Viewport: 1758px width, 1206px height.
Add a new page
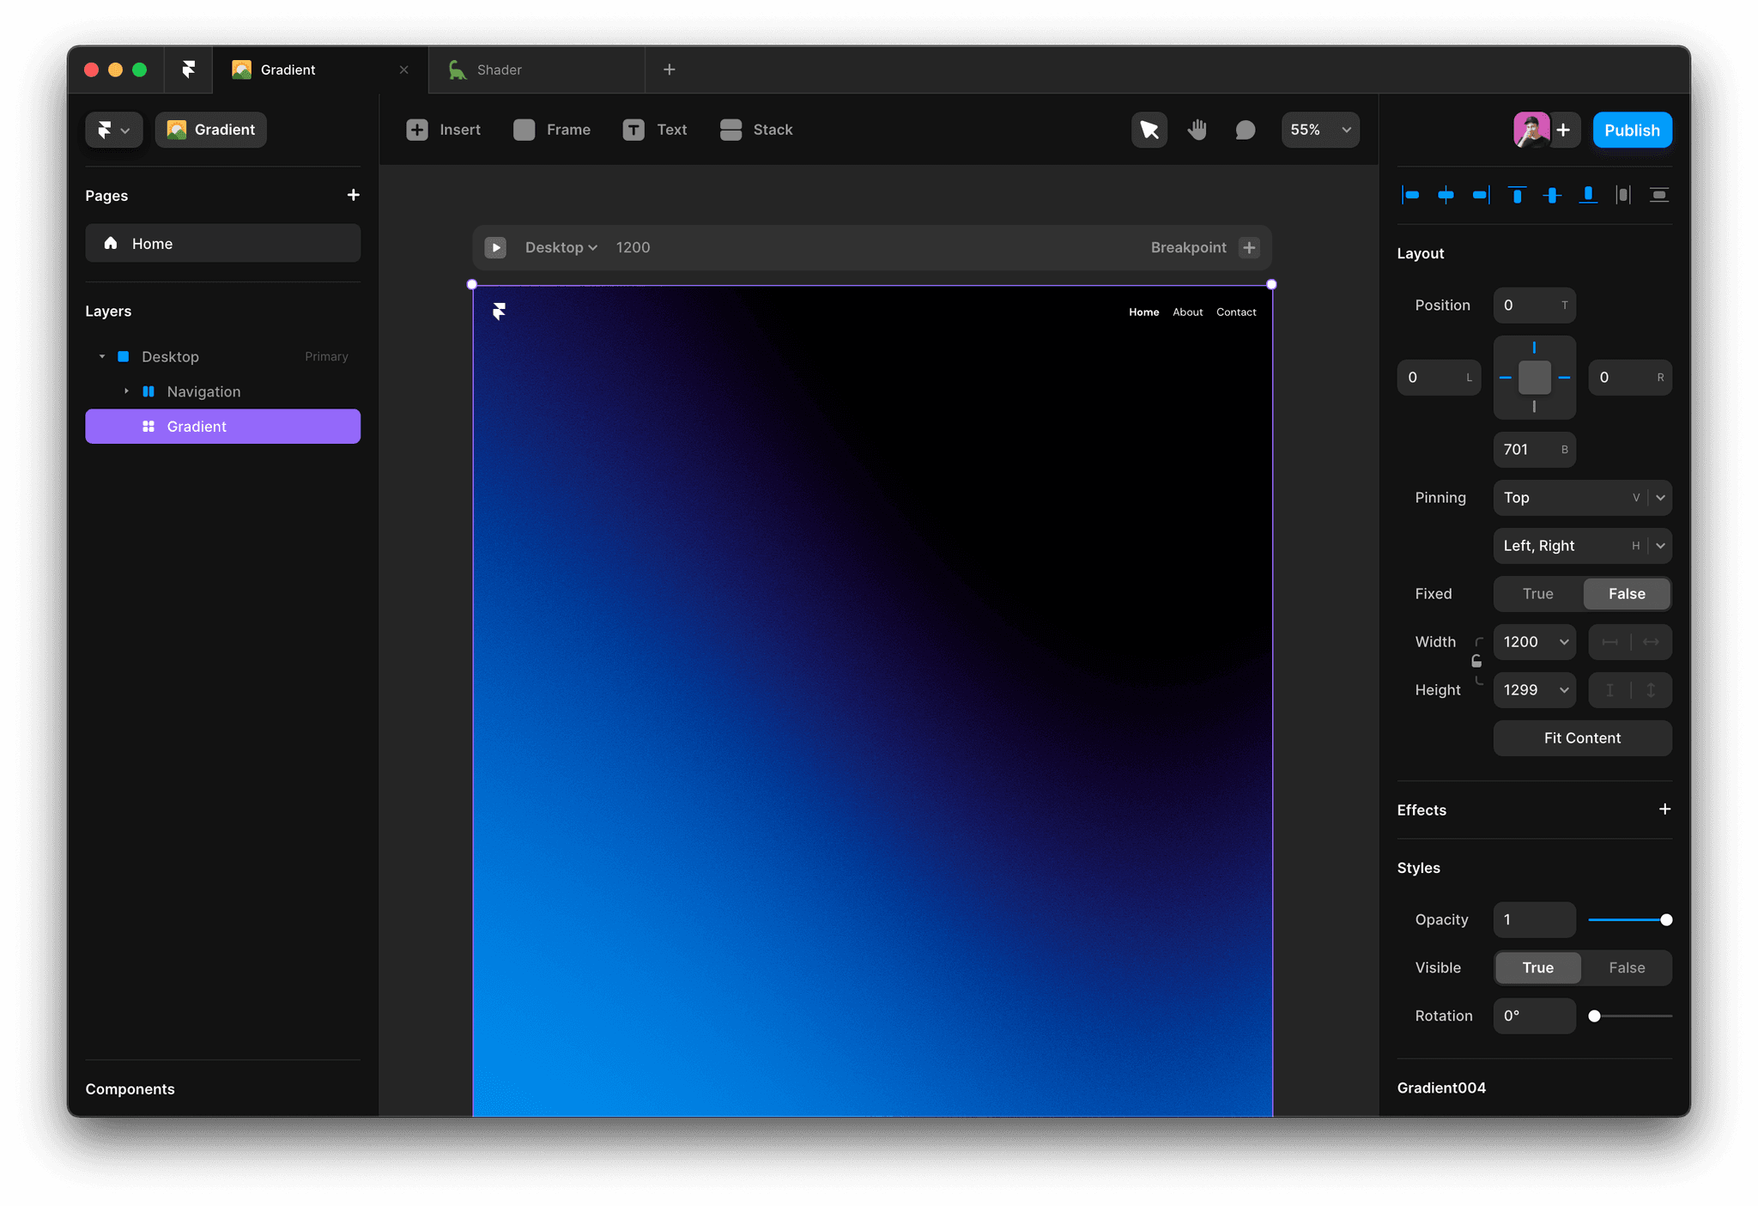[x=353, y=195]
